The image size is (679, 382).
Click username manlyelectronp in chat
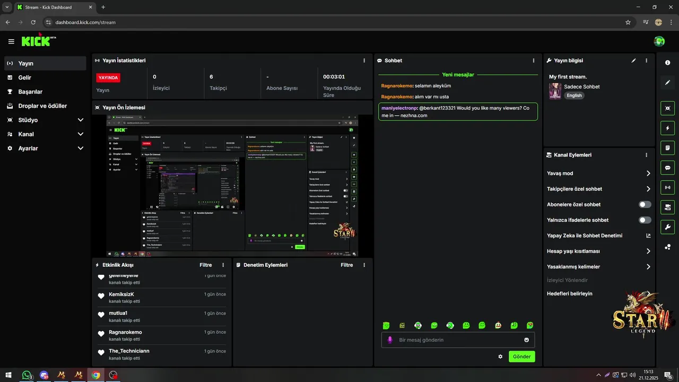(399, 108)
